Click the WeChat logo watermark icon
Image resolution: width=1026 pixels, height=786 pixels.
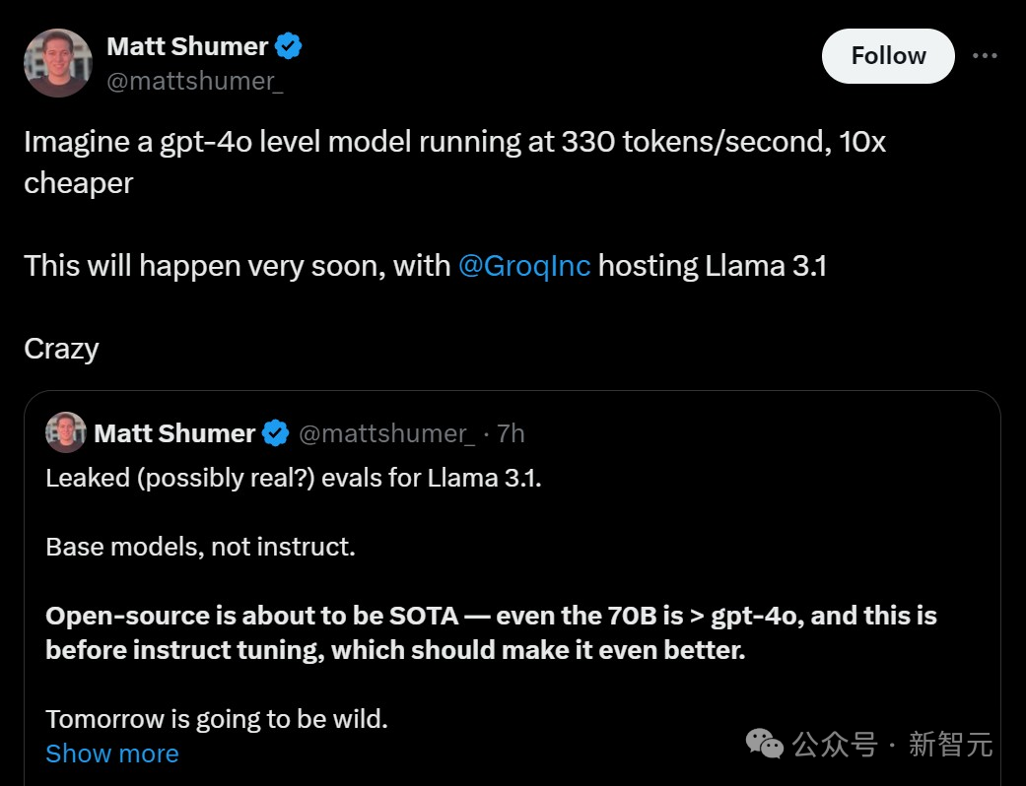tap(764, 744)
